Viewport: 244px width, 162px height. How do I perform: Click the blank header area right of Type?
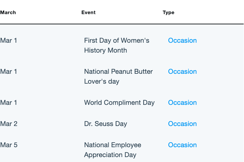point(209,12)
